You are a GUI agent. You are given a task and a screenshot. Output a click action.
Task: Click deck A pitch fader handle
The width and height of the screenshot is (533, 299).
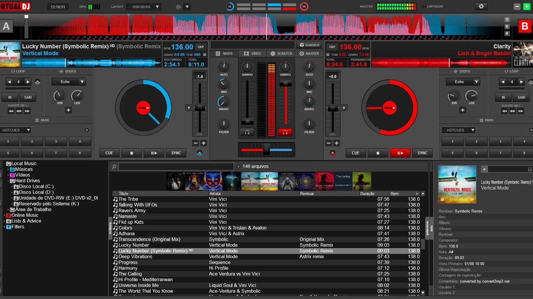point(200,108)
